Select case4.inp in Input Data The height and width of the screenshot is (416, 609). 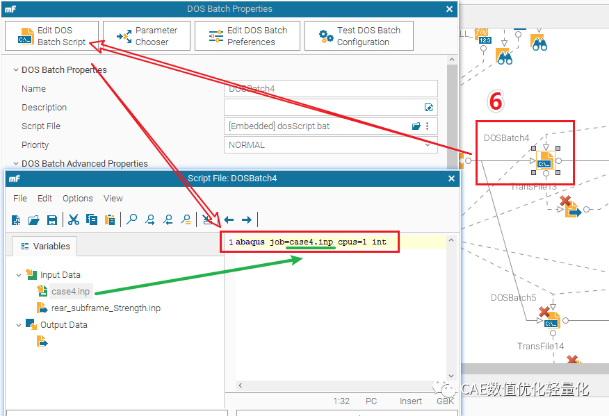[x=70, y=292]
